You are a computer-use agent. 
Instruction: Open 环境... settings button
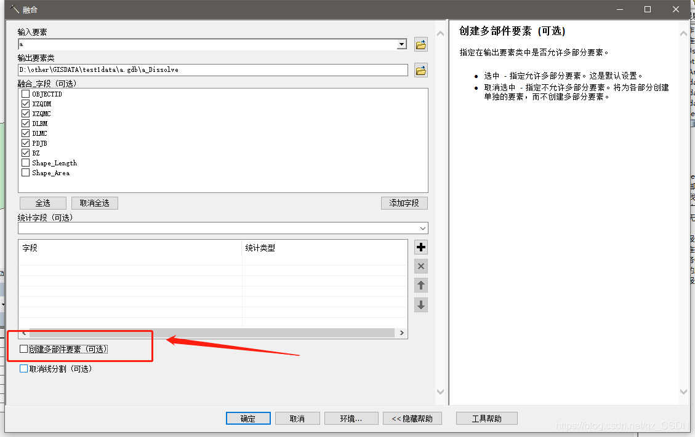[x=351, y=419]
